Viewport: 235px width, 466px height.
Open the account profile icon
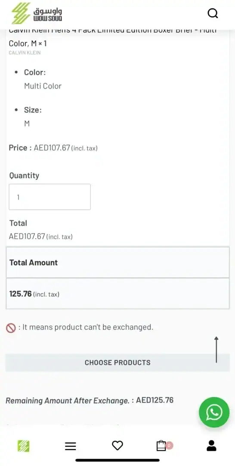pyautogui.click(x=211, y=445)
